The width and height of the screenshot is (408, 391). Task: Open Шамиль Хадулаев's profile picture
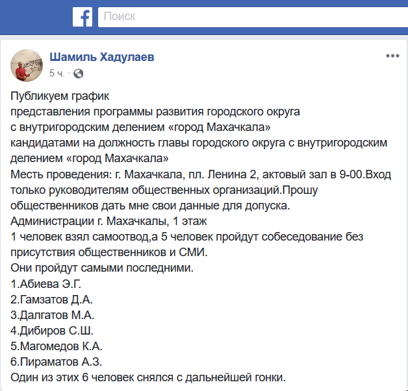[x=25, y=64]
